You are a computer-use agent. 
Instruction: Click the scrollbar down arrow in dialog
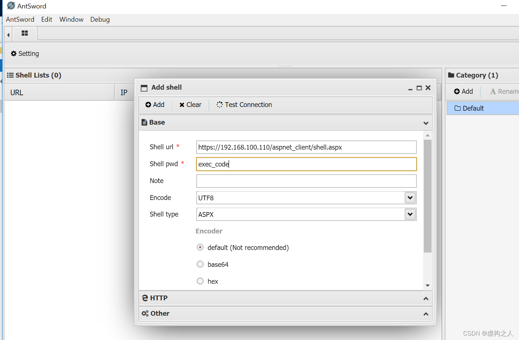[x=427, y=286]
